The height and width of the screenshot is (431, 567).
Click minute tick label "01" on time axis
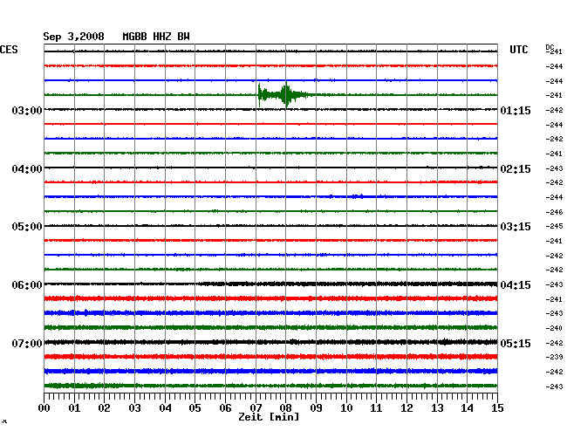[74, 407]
